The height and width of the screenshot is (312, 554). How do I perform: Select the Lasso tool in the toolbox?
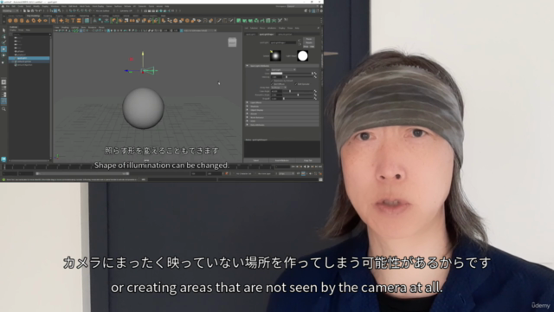coord(3,36)
